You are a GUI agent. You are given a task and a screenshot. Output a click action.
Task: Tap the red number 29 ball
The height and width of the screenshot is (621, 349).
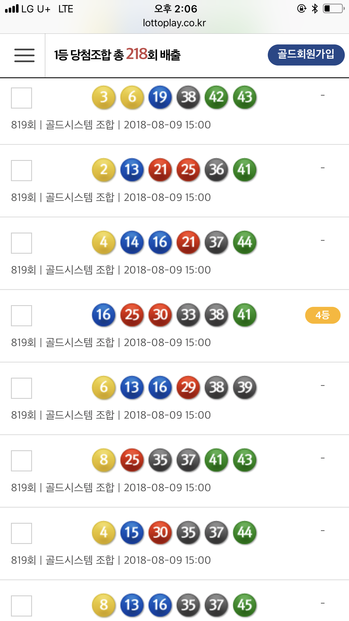pos(188,388)
